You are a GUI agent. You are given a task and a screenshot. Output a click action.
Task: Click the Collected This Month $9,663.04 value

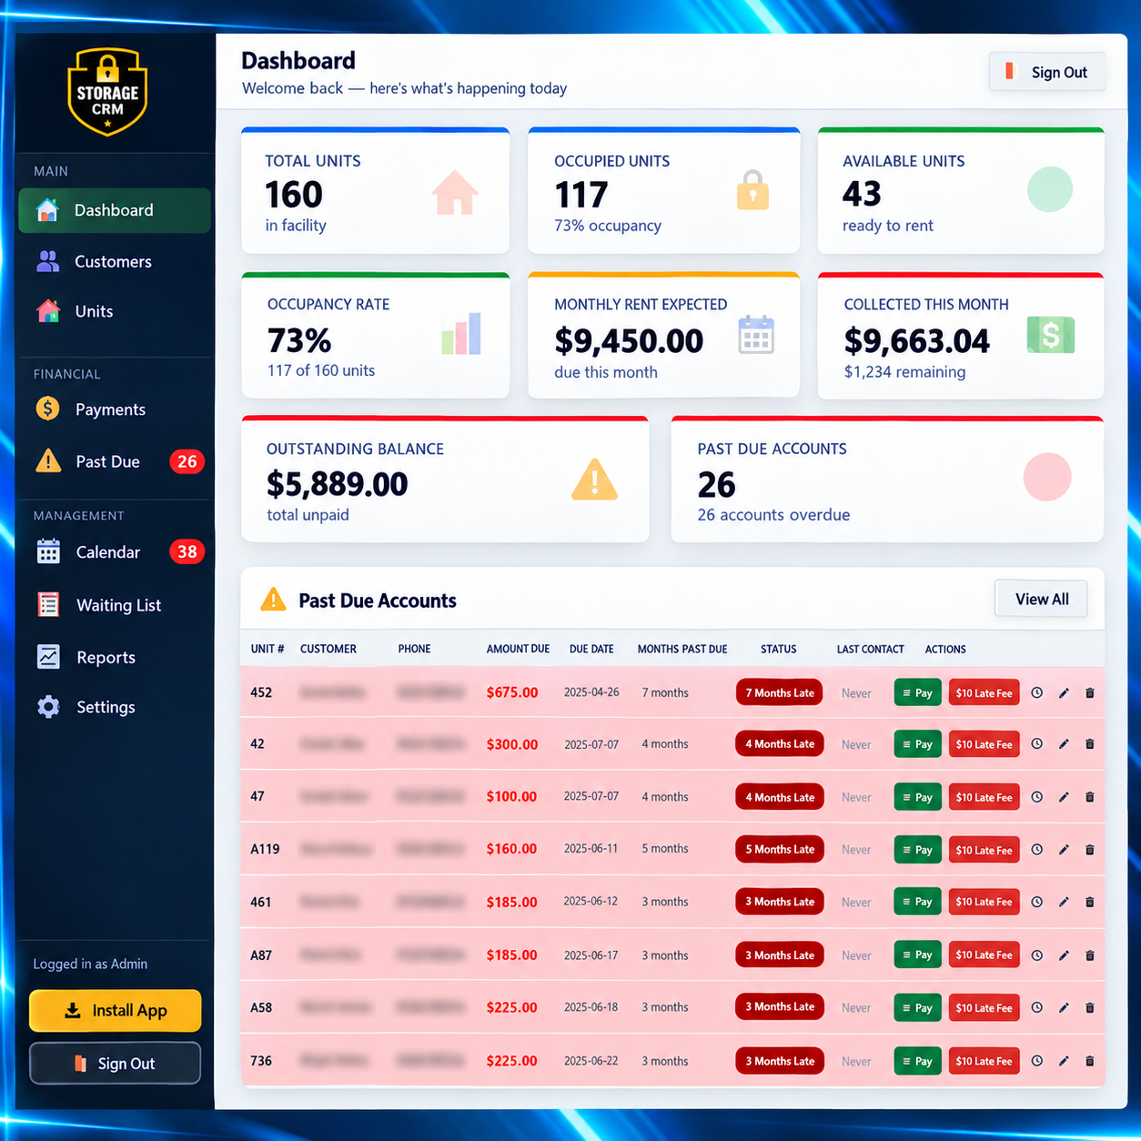click(x=916, y=341)
